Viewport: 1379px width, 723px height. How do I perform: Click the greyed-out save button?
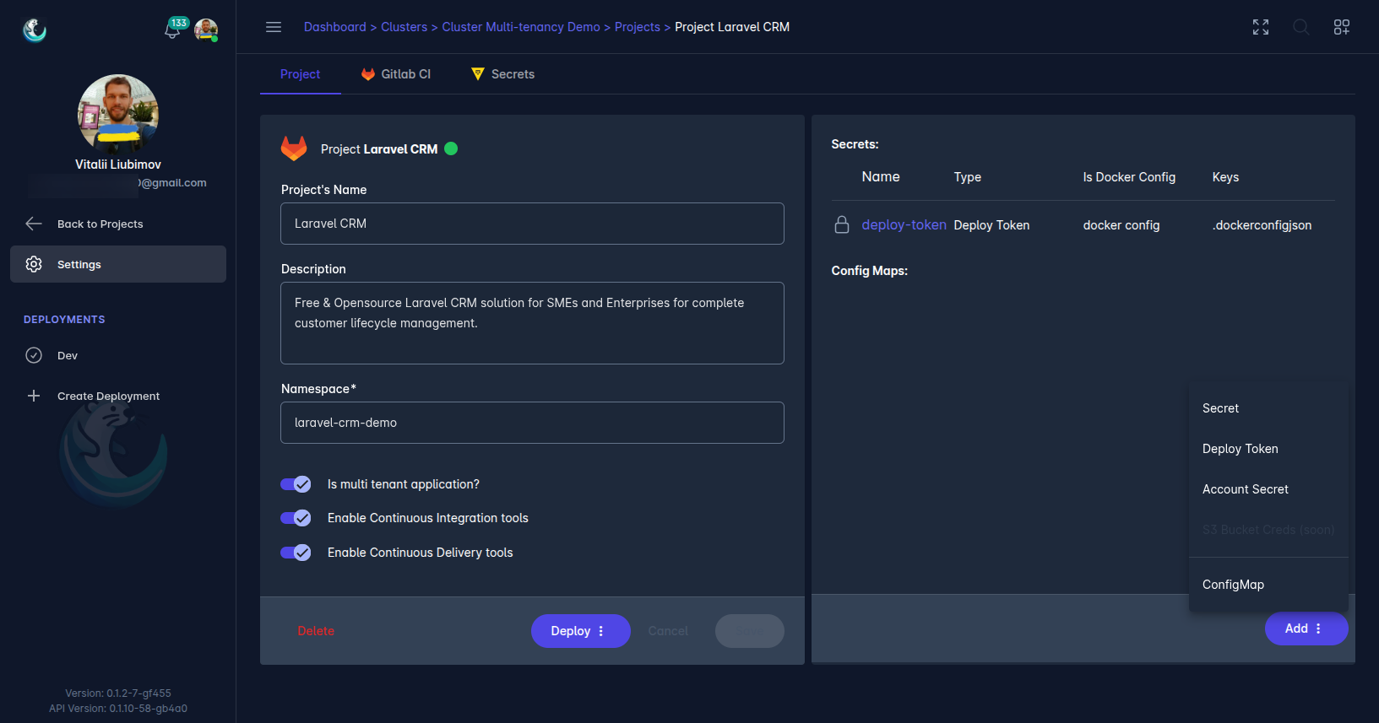[750, 631]
